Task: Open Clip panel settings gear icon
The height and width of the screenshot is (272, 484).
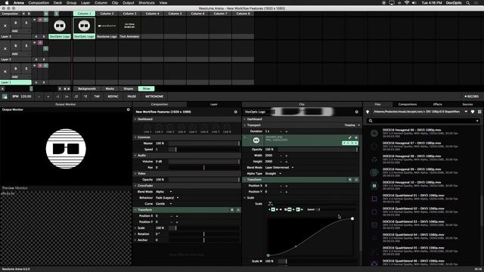Action: [356, 112]
